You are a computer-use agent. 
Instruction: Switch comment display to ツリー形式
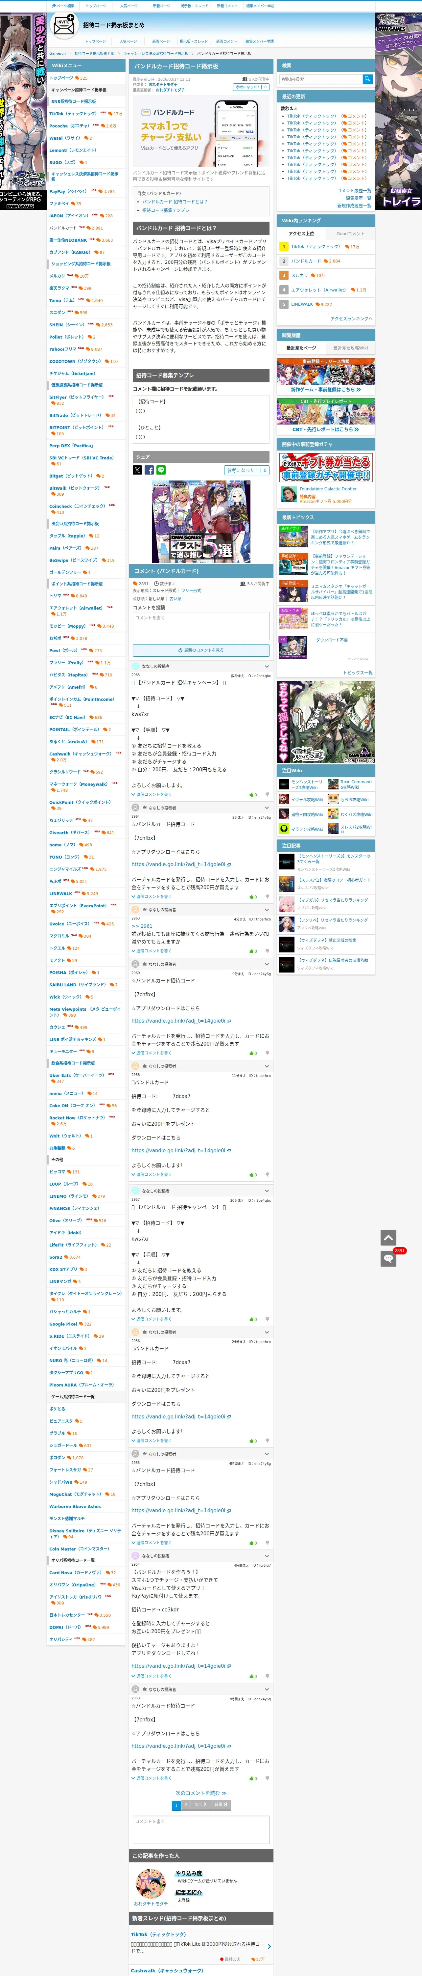[192, 590]
